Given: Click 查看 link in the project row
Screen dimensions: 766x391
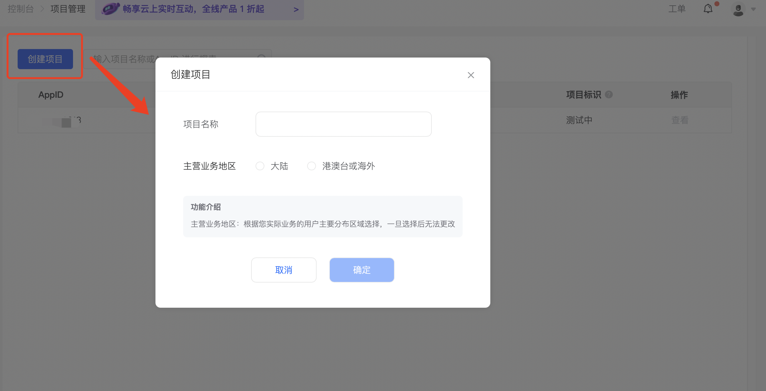Looking at the screenshot, I should coord(679,120).
